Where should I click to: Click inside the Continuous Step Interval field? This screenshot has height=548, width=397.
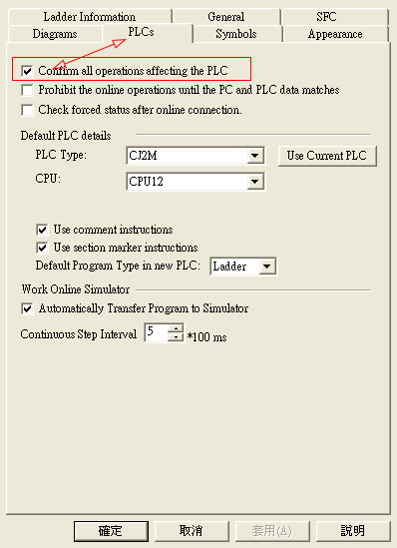[x=156, y=332]
